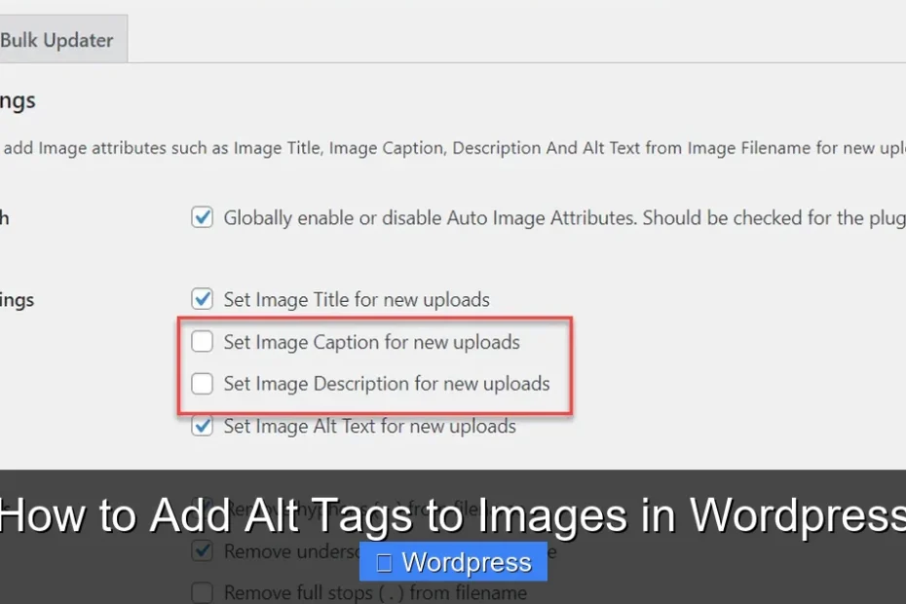Screen dimensions: 906x604
Task: Click the checkmark beside Remove underscores
Action: click(202, 550)
